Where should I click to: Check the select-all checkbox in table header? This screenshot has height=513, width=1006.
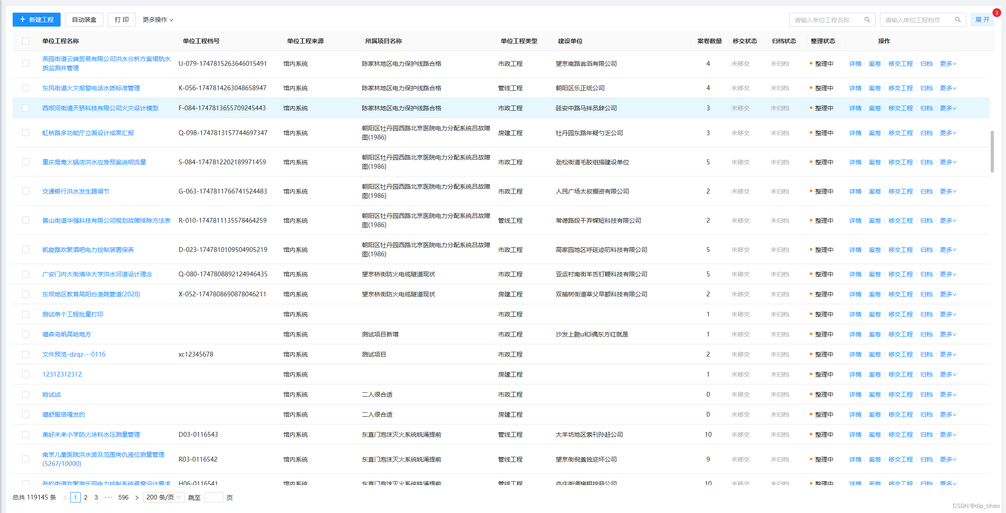pos(25,41)
